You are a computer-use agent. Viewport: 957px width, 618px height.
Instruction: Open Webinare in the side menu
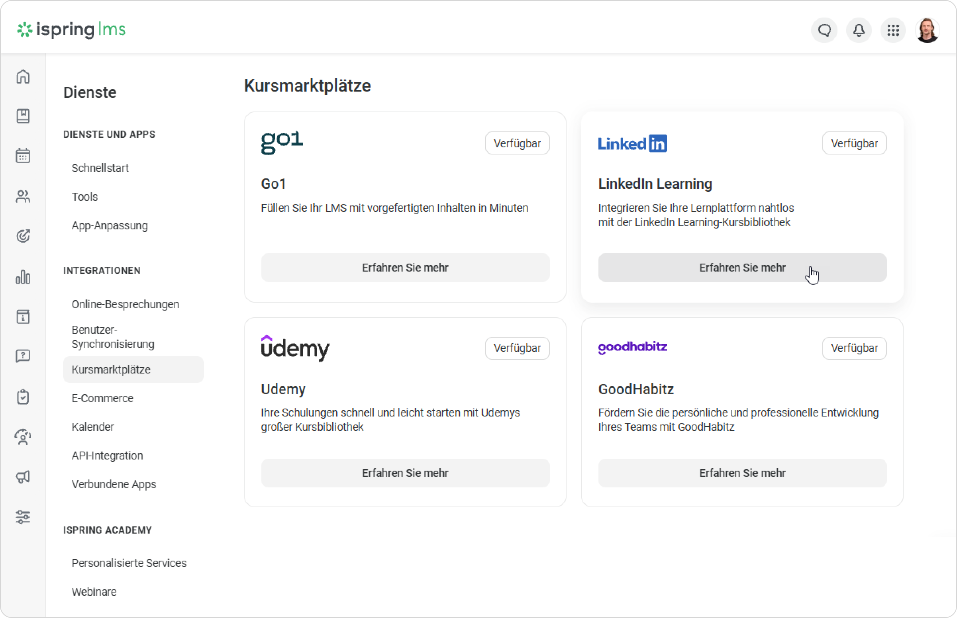(x=94, y=592)
